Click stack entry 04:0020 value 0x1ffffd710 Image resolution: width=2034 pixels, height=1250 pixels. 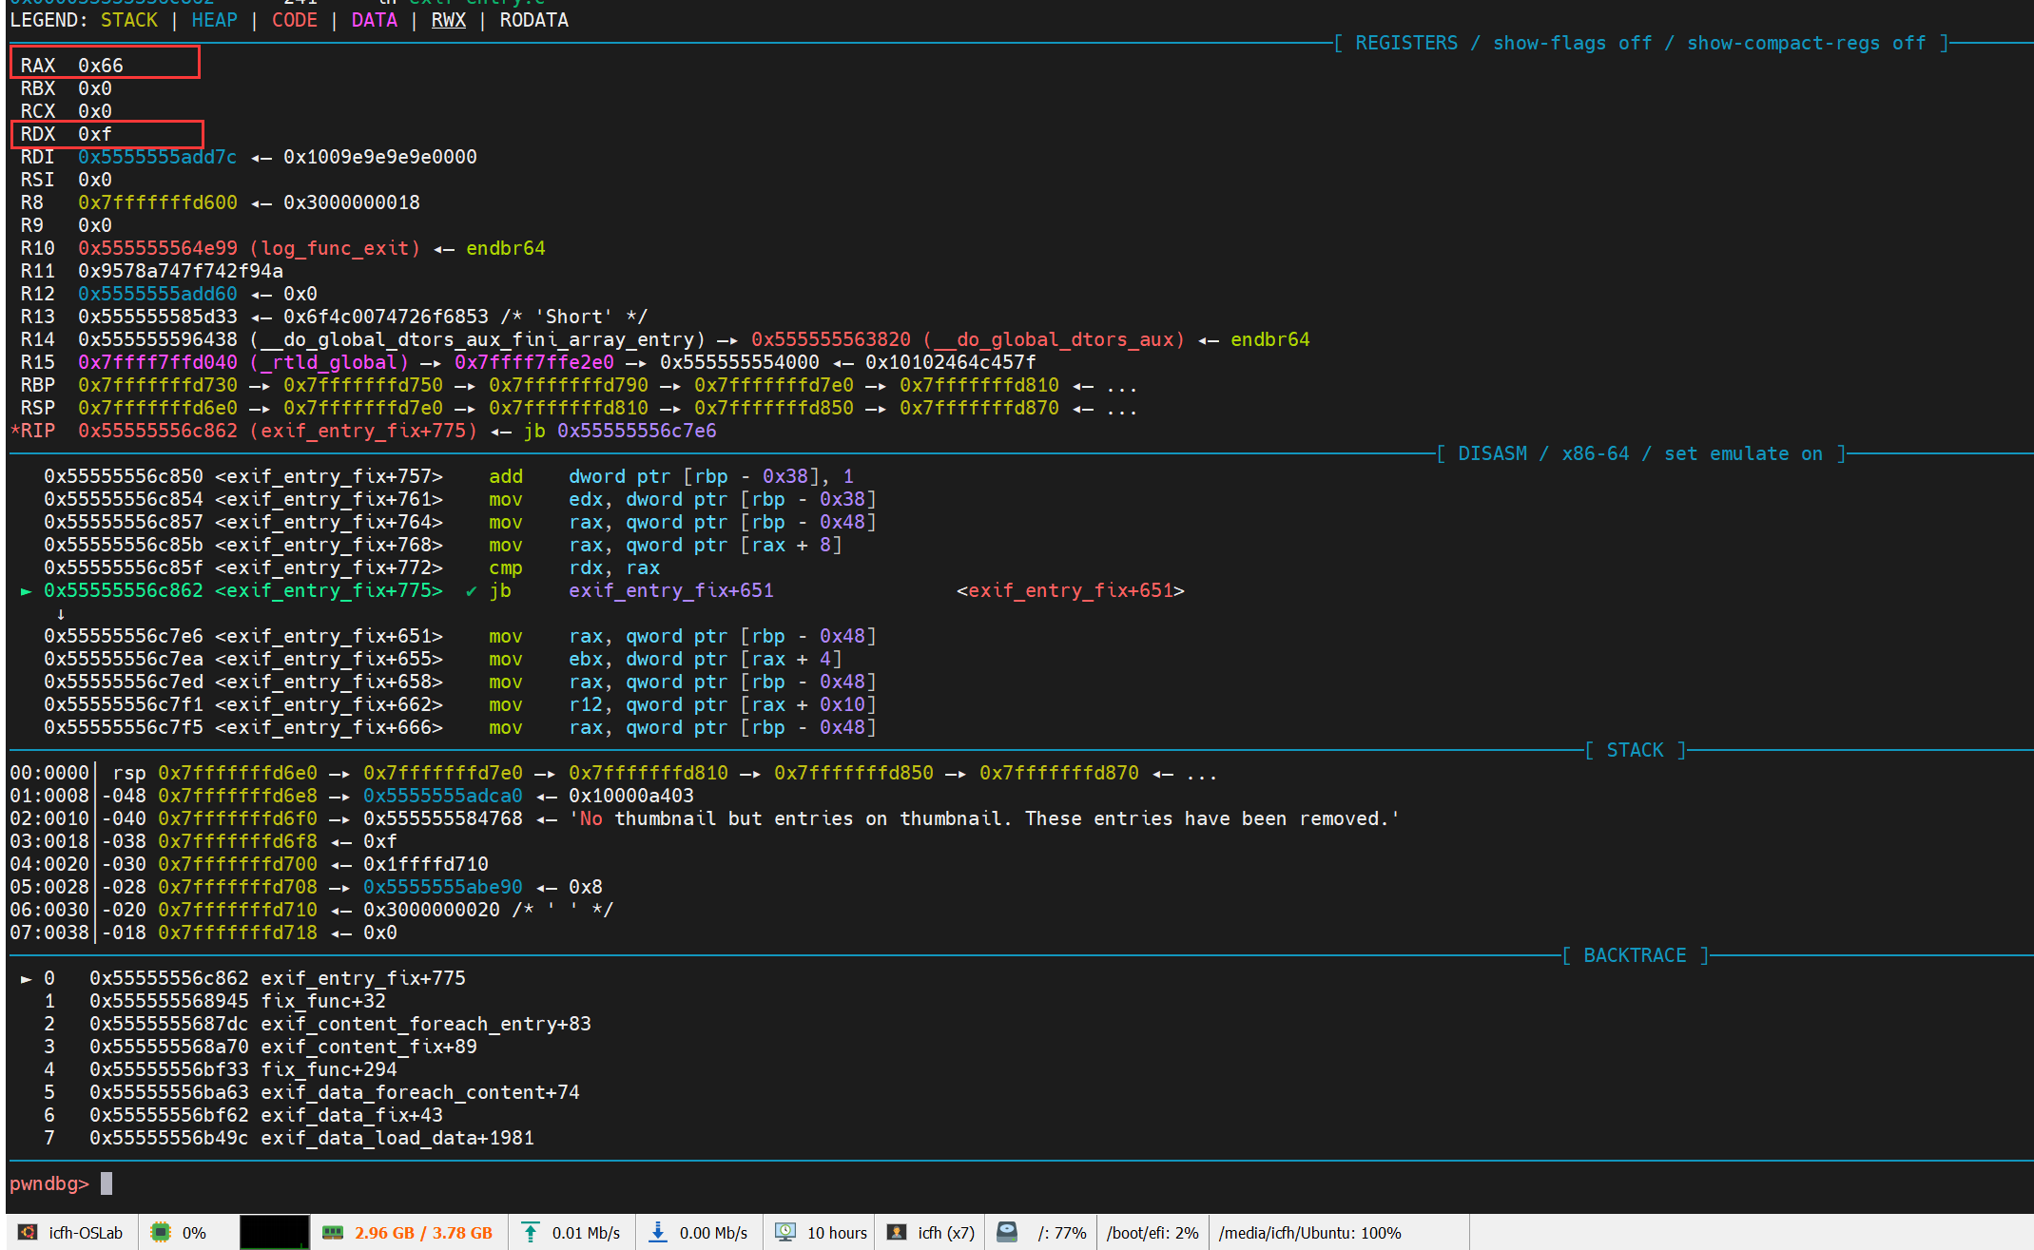click(426, 864)
